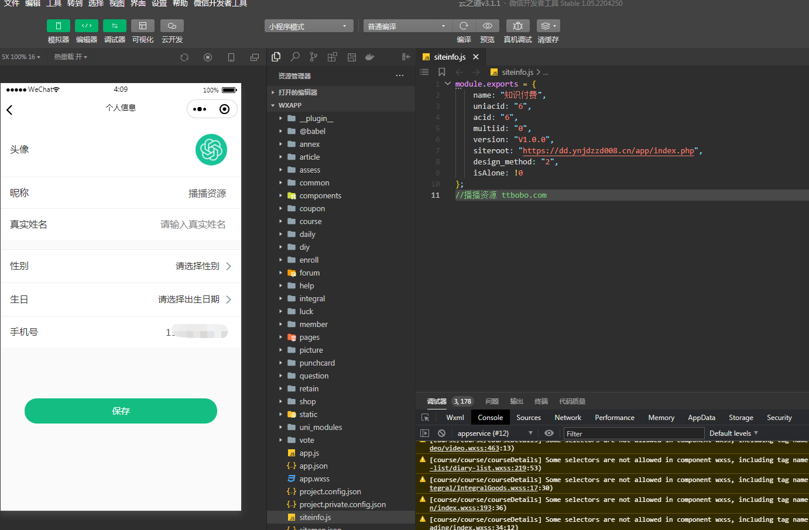The image size is (809, 530).
Task: Select siteinfo.js in file tree
Action: tap(341, 517)
